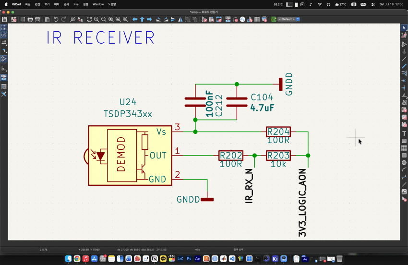Toggle hidden pins visibility
The height and width of the screenshot is (265, 408).
[x=4, y=59]
